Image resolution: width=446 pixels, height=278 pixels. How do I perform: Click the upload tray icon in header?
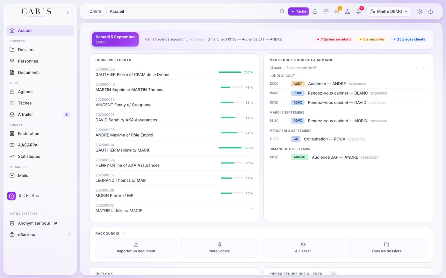coord(348,11)
